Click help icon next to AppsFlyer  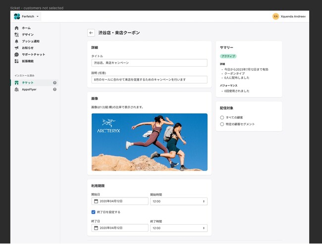(54, 90)
